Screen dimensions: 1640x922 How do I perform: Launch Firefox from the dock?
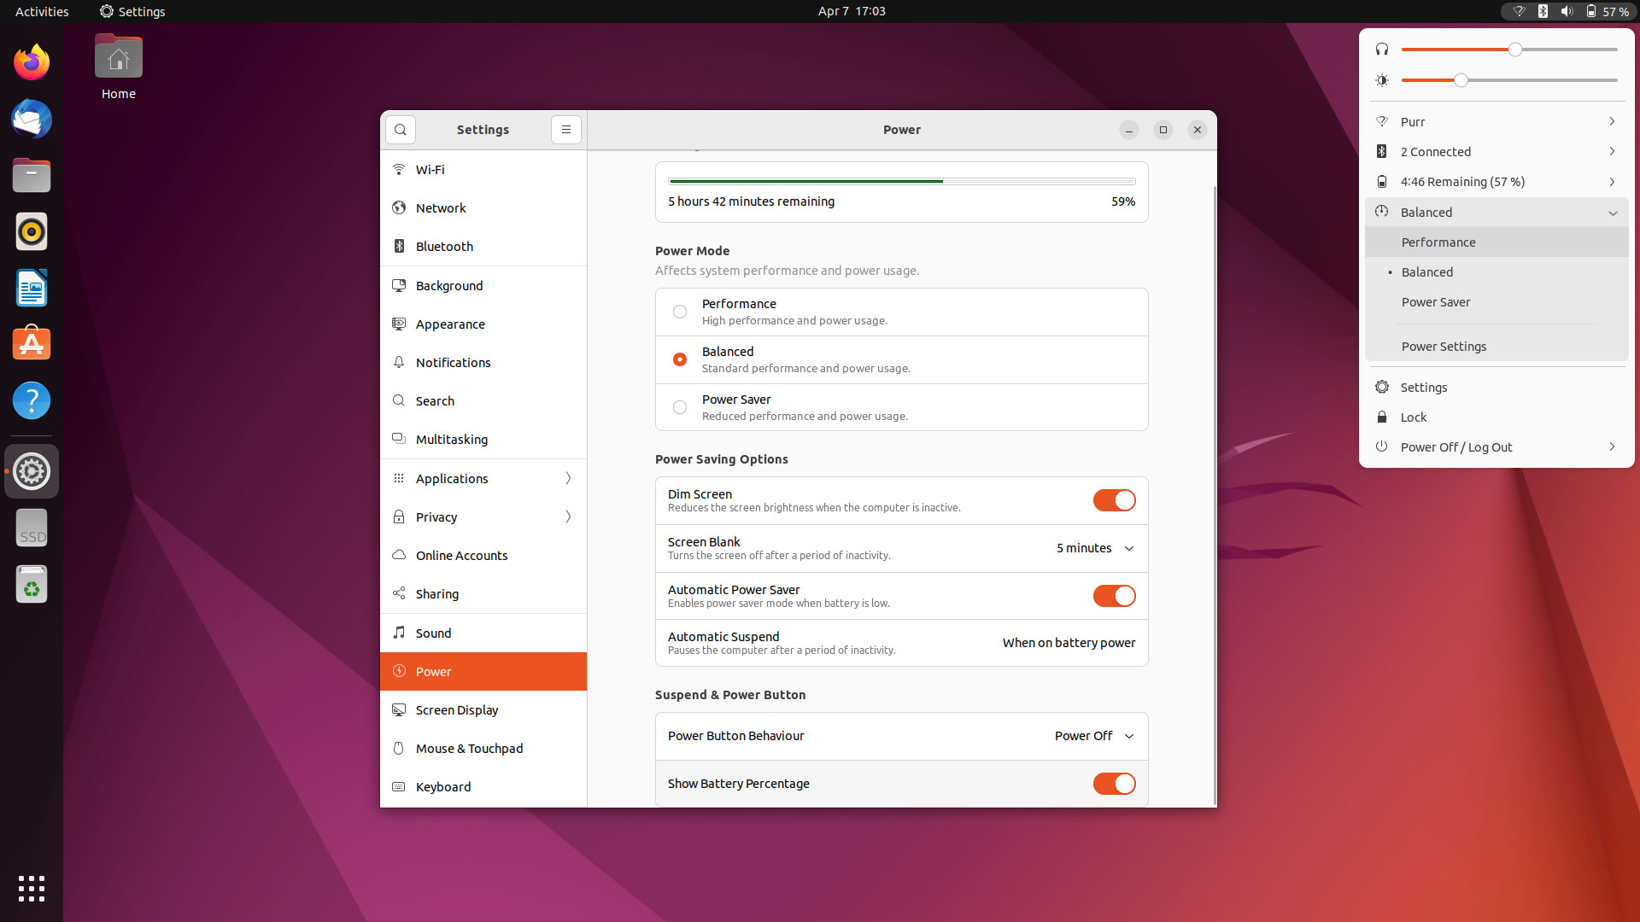tap(31, 61)
